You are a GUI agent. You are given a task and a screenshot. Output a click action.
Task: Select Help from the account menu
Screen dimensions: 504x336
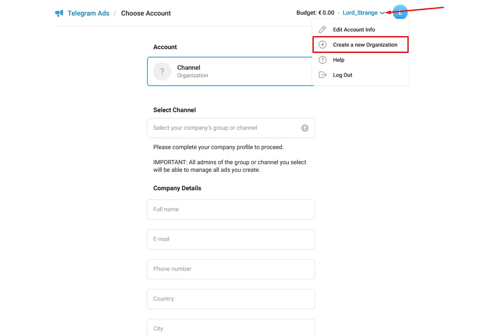click(x=339, y=60)
